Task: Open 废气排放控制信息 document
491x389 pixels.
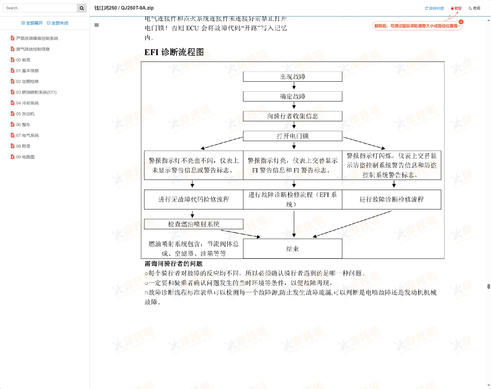Action: [33, 49]
